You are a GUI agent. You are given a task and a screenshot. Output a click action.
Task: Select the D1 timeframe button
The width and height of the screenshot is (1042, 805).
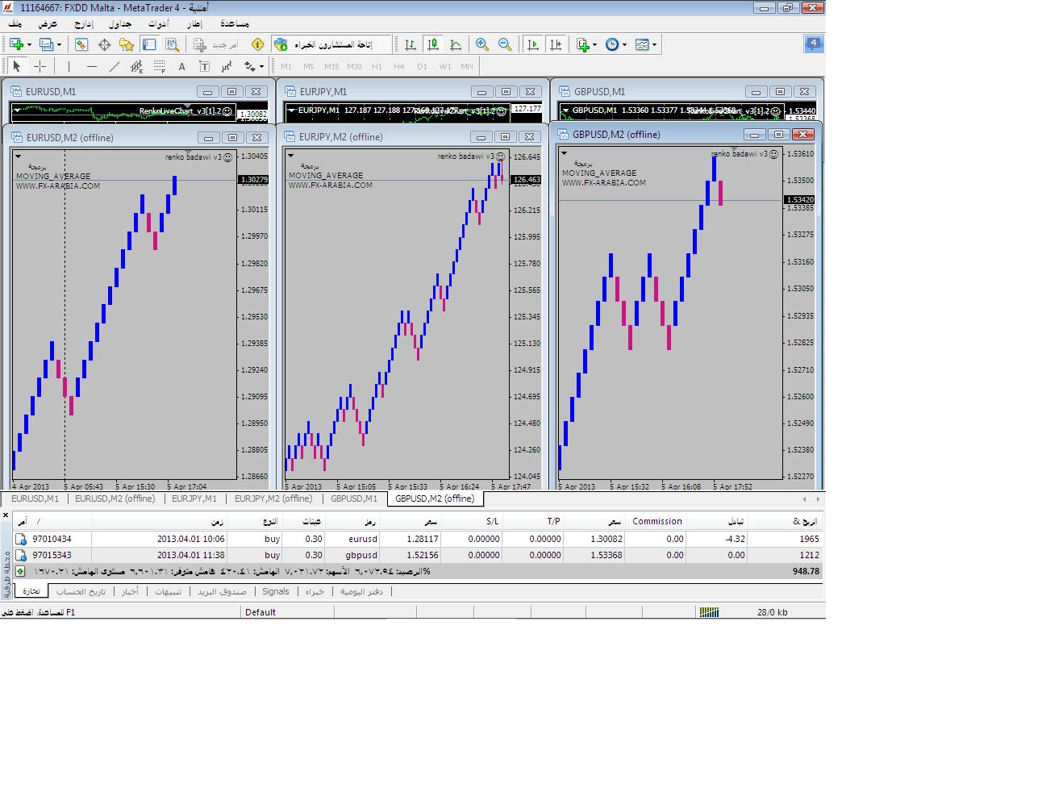click(422, 66)
